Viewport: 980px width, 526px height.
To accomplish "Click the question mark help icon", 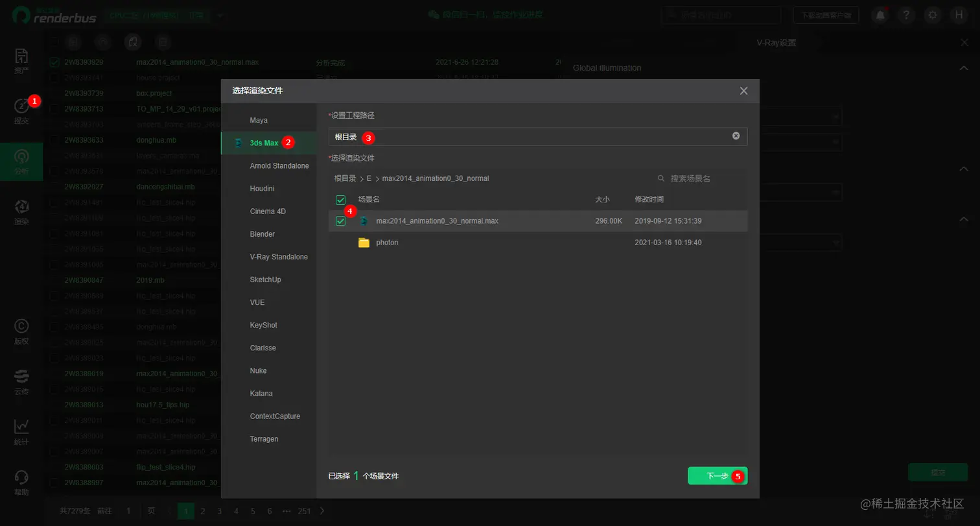I will [906, 15].
